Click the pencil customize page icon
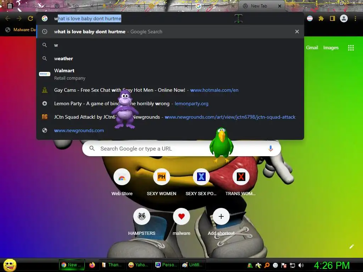The height and width of the screenshot is (272, 363). pyautogui.click(x=351, y=246)
